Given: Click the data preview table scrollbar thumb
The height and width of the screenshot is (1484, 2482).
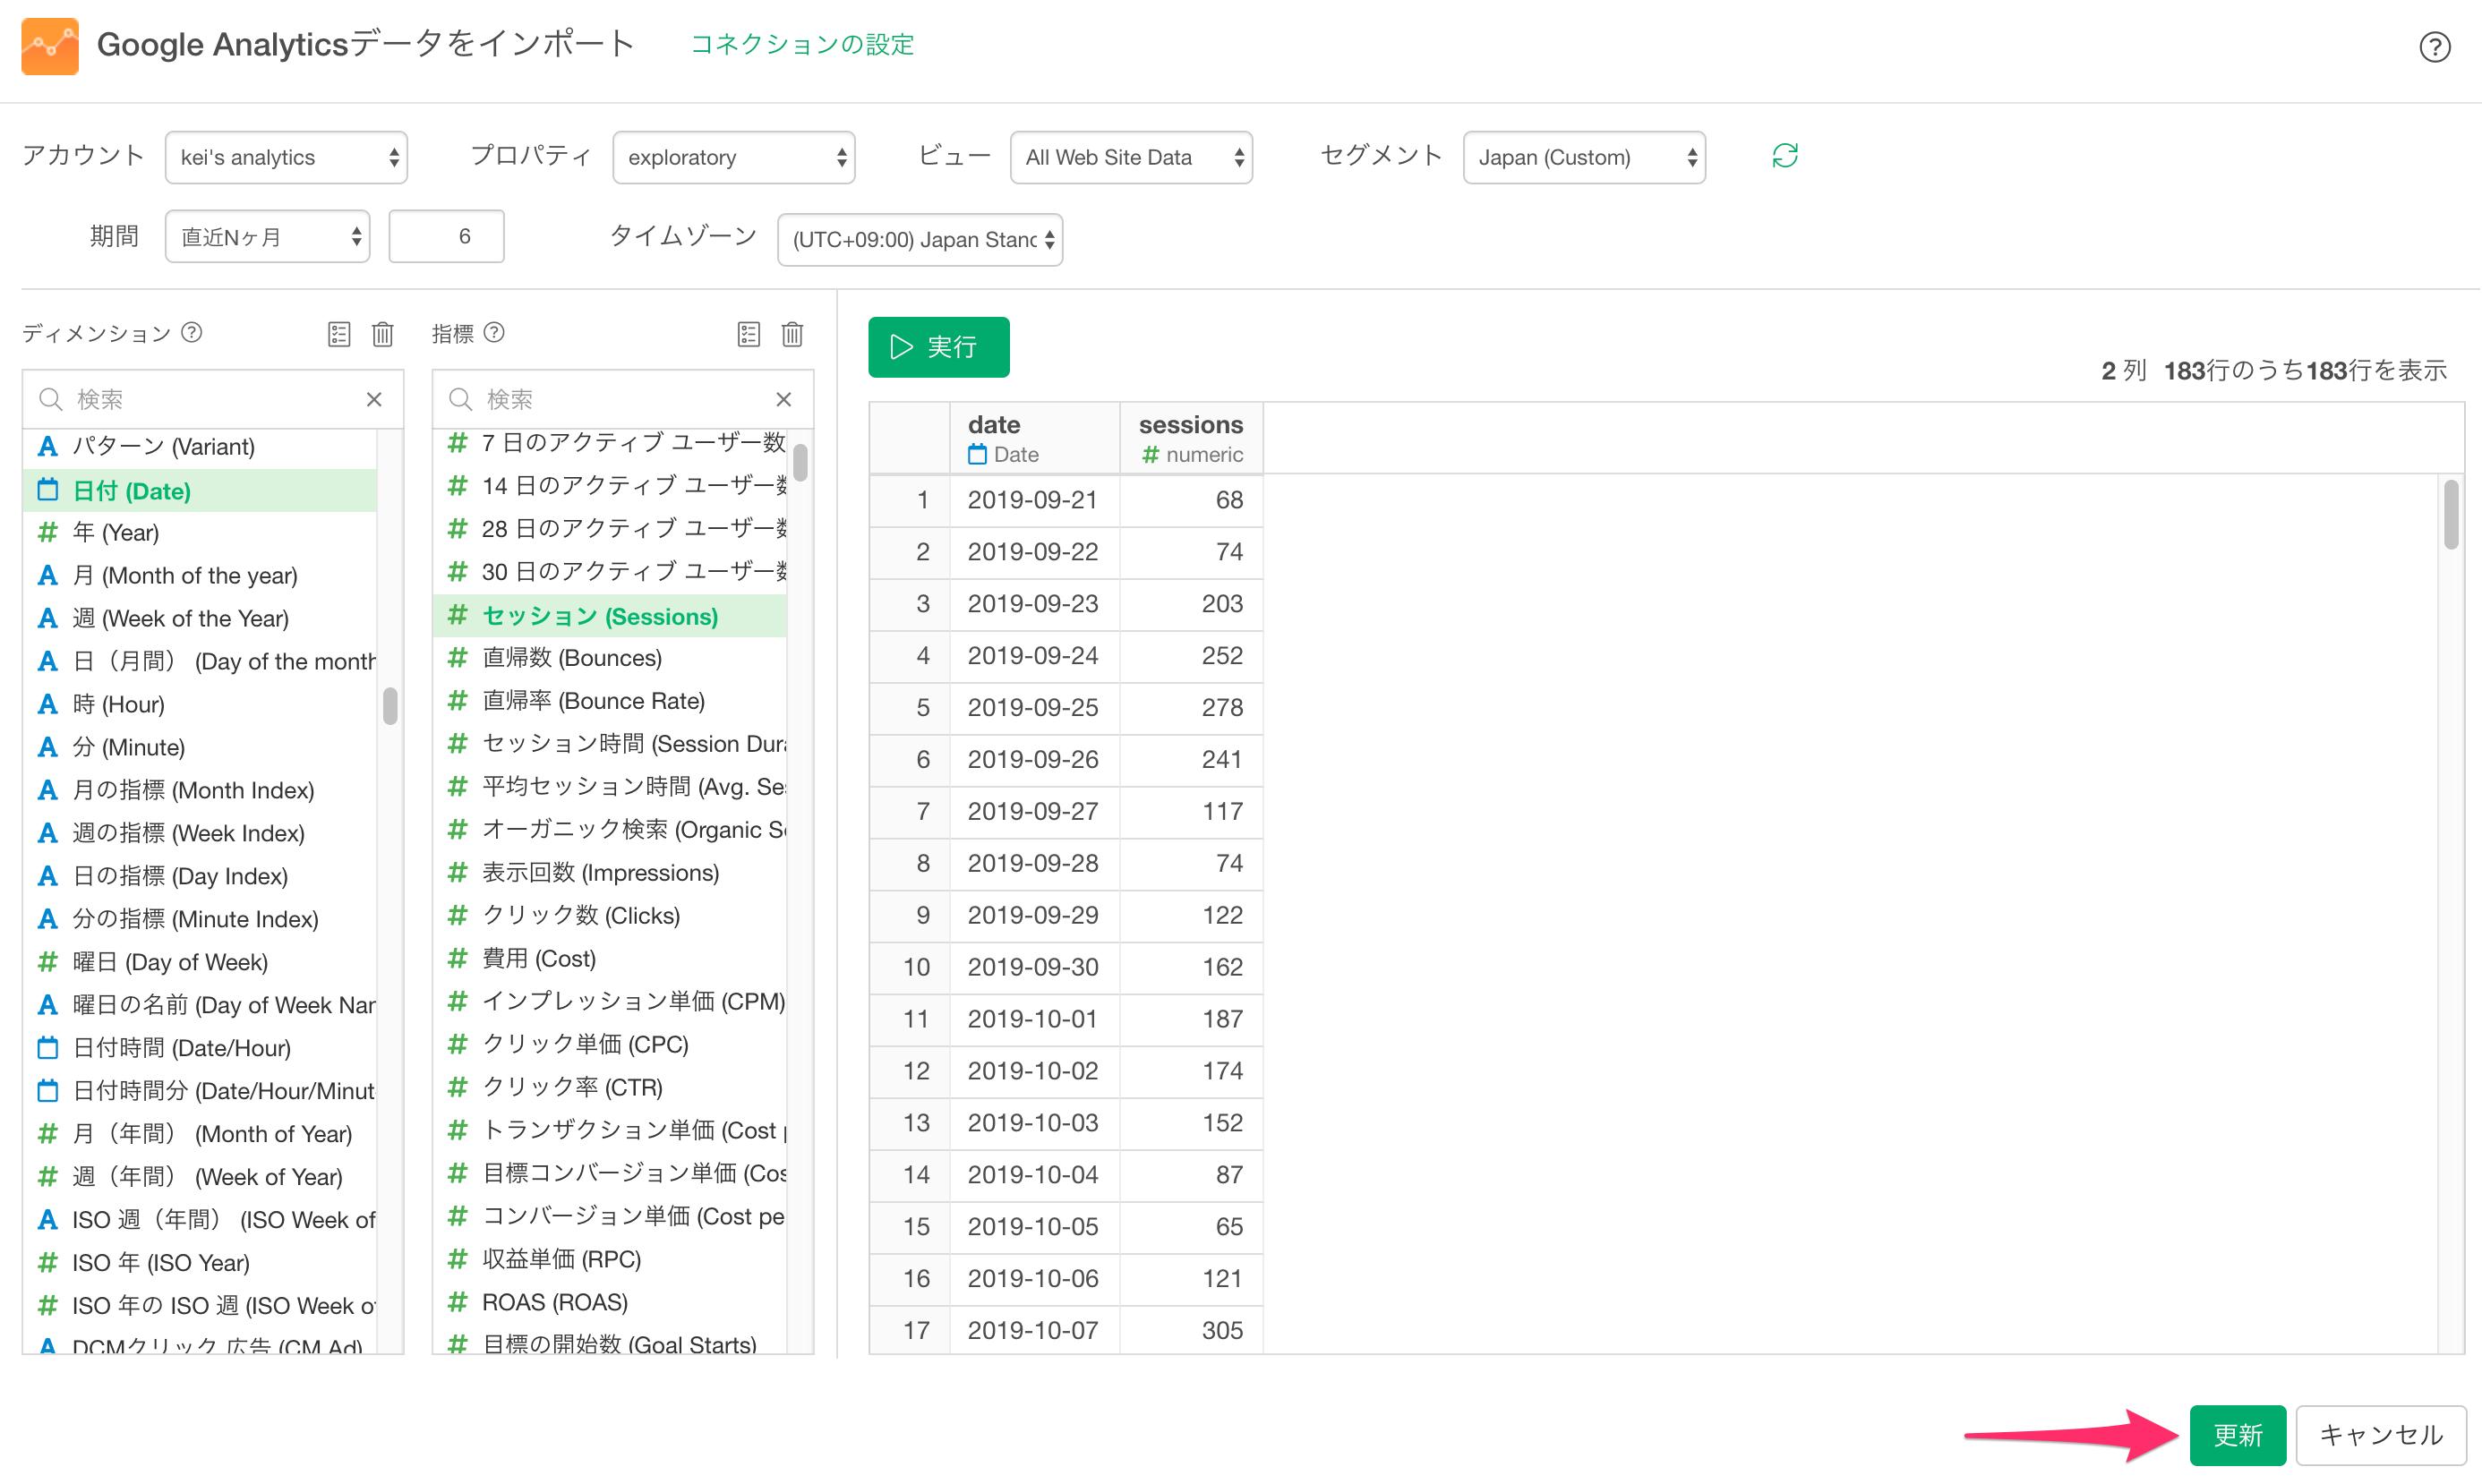Looking at the screenshot, I should tap(2450, 514).
